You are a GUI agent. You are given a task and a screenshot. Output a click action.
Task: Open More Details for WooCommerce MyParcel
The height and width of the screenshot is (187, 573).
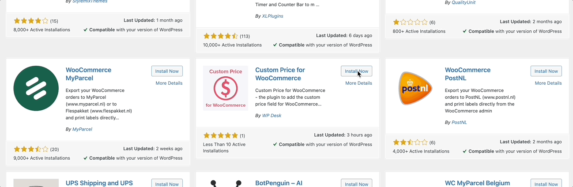169,83
